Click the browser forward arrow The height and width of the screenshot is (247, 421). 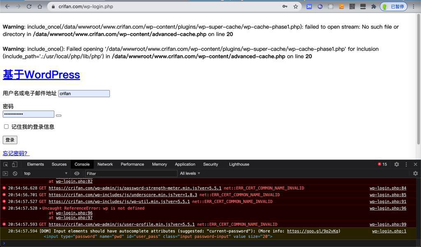click(x=18, y=7)
